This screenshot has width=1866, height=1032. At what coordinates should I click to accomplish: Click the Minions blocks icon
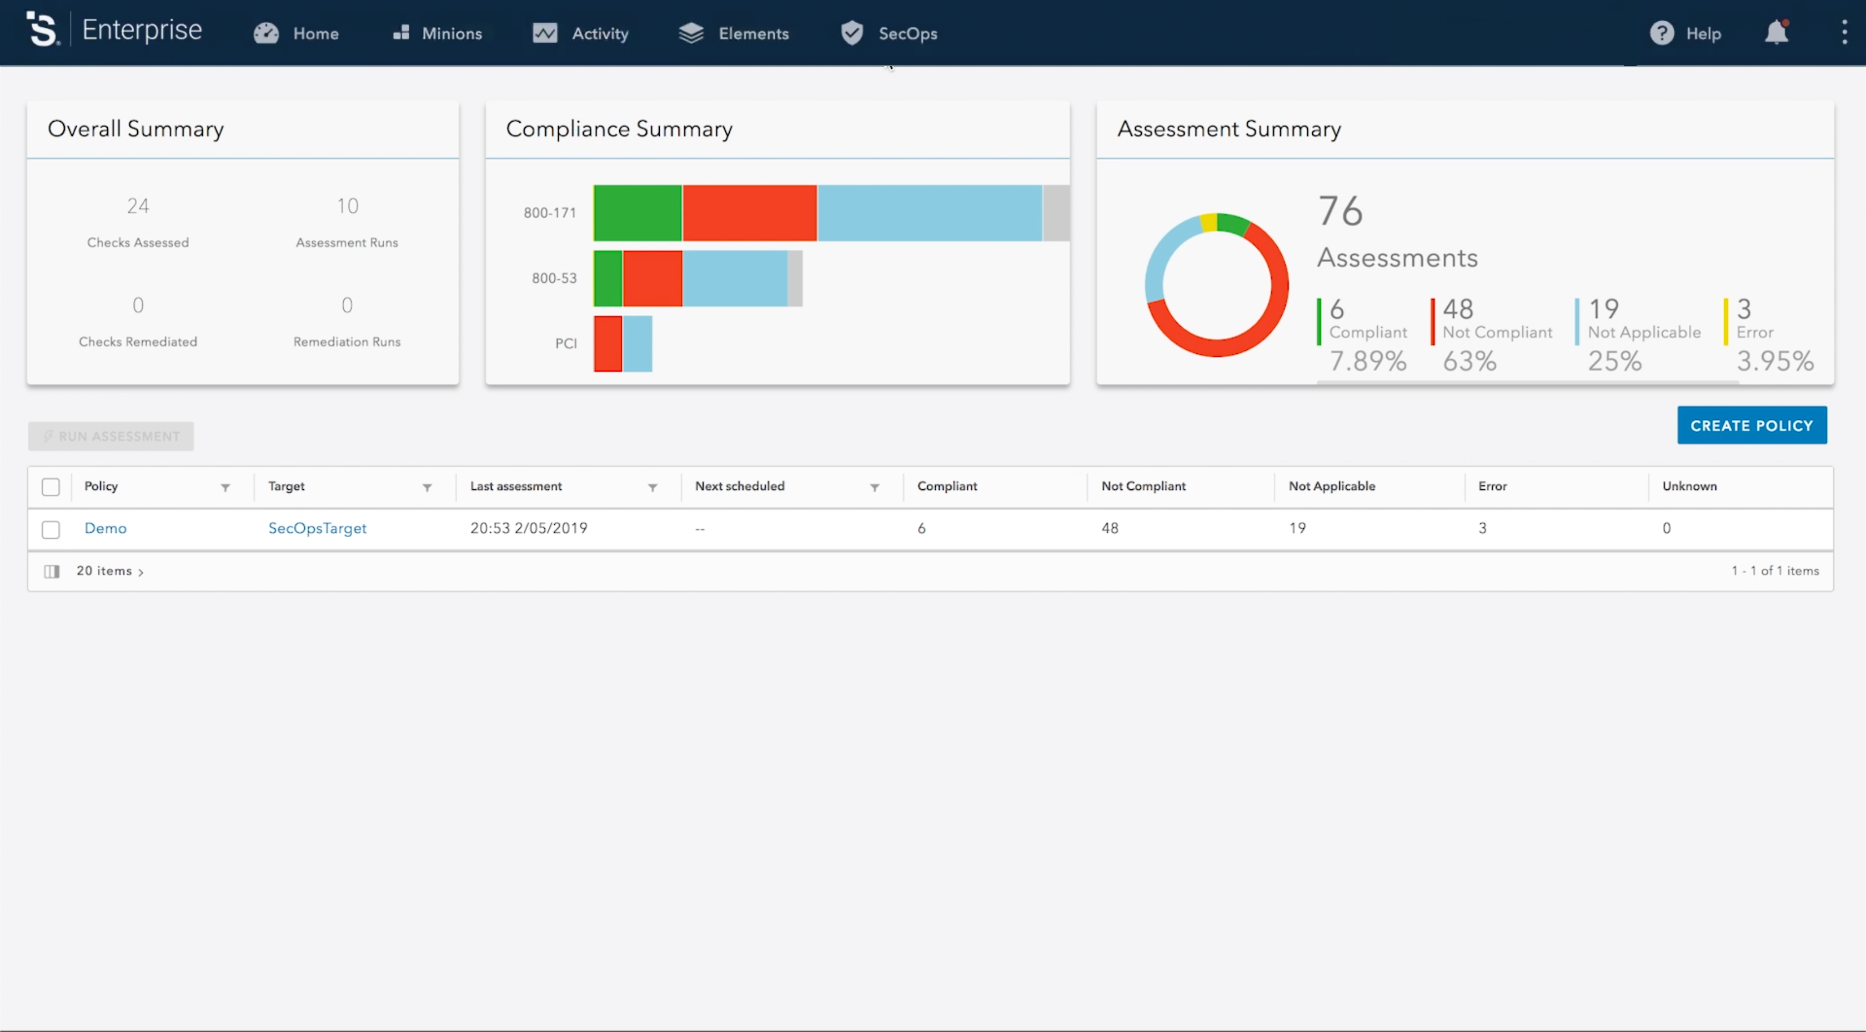tap(402, 33)
